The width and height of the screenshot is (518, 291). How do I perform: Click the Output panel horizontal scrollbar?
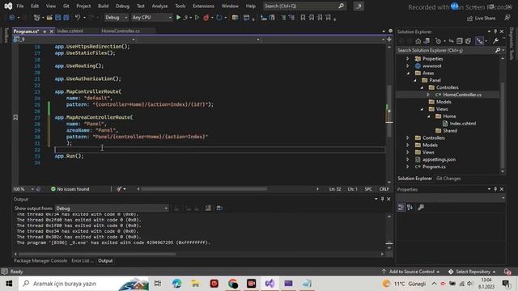coord(97,254)
